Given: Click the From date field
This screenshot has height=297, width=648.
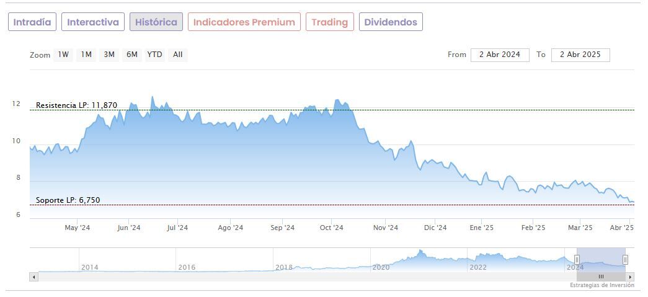Looking at the screenshot, I should click(x=500, y=55).
